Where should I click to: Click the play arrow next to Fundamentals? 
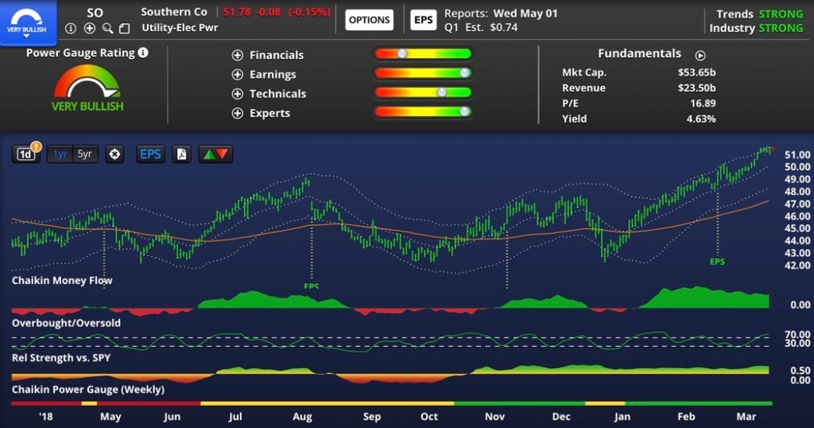click(700, 56)
